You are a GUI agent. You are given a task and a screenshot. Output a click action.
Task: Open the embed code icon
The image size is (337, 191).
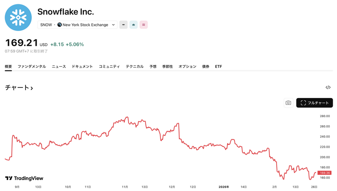pyautogui.click(x=328, y=87)
